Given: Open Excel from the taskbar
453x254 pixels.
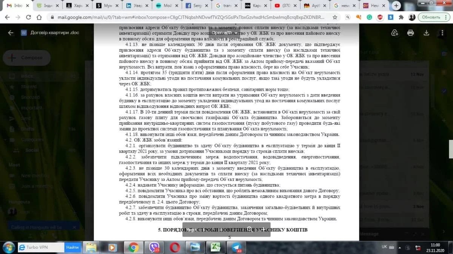Looking at the screenshot, I should pyautogui.click(x=216, y=247).
